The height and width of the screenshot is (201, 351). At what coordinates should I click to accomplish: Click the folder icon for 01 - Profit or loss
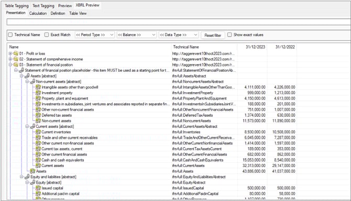[16, 53]
